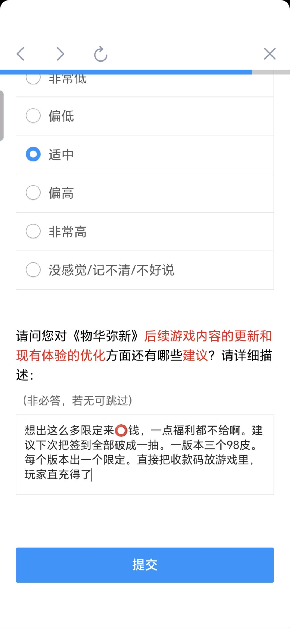Go forward with the right arrow icon
The height and width of the screenshot is (628, 290).
coord(60,54)
